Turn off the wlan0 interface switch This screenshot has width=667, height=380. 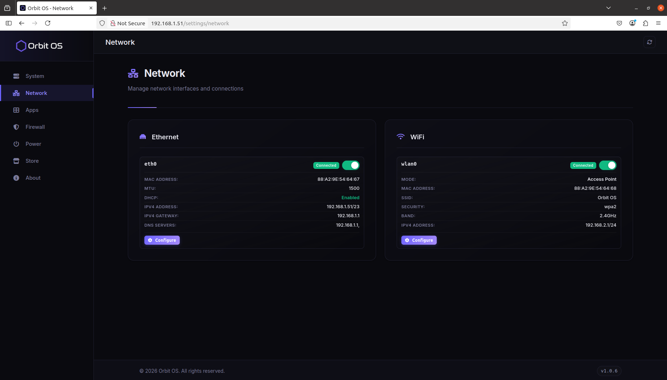click(x=608, y=165)
